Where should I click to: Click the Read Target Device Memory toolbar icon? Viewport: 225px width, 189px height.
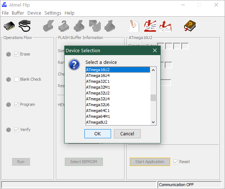tap(110, 26)
